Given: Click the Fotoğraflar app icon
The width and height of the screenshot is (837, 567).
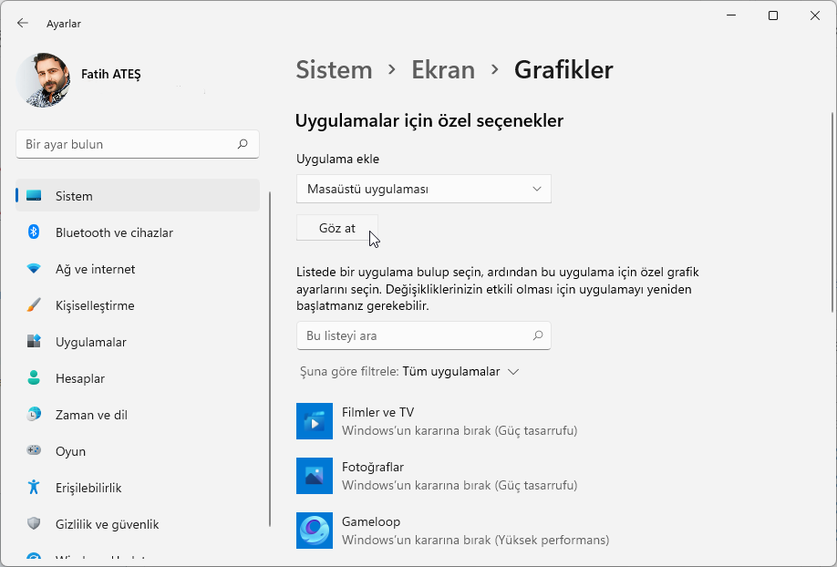Looking at the screenshot, I should (315, 476).
